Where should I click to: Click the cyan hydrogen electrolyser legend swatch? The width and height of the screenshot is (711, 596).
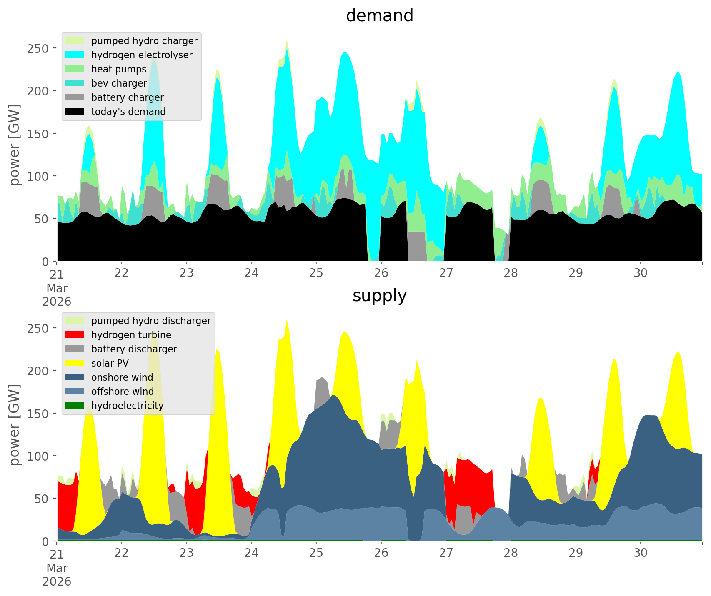tap(75, 55)
